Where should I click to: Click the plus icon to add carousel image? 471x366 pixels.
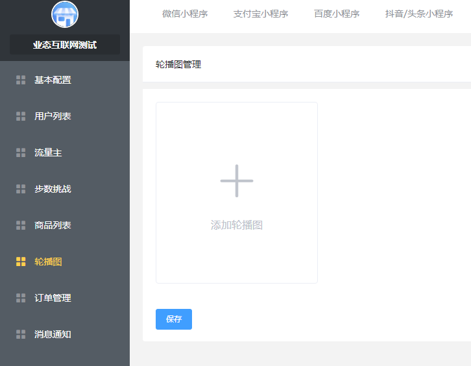tap(237, 181)
